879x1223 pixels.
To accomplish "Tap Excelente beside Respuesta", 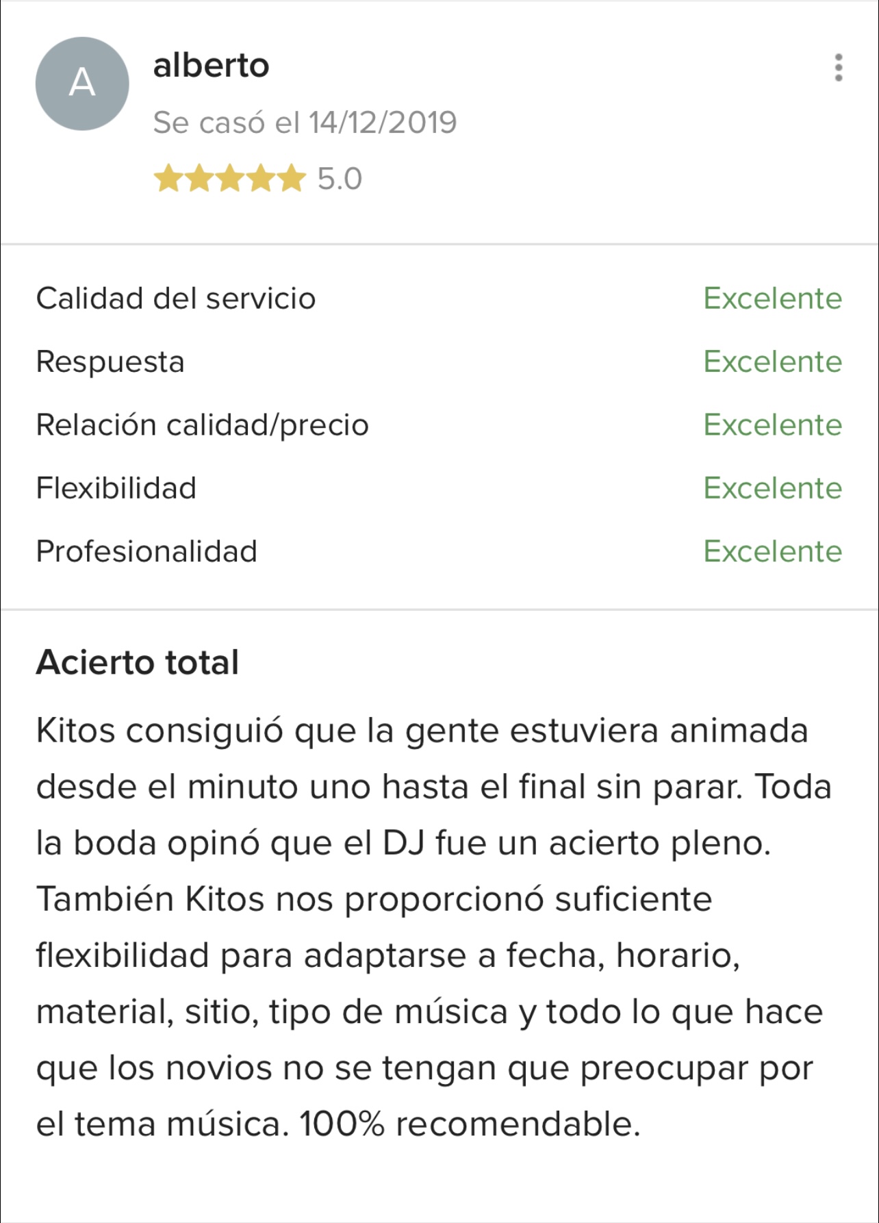I will pyautogui.click(x=772, y=362).
